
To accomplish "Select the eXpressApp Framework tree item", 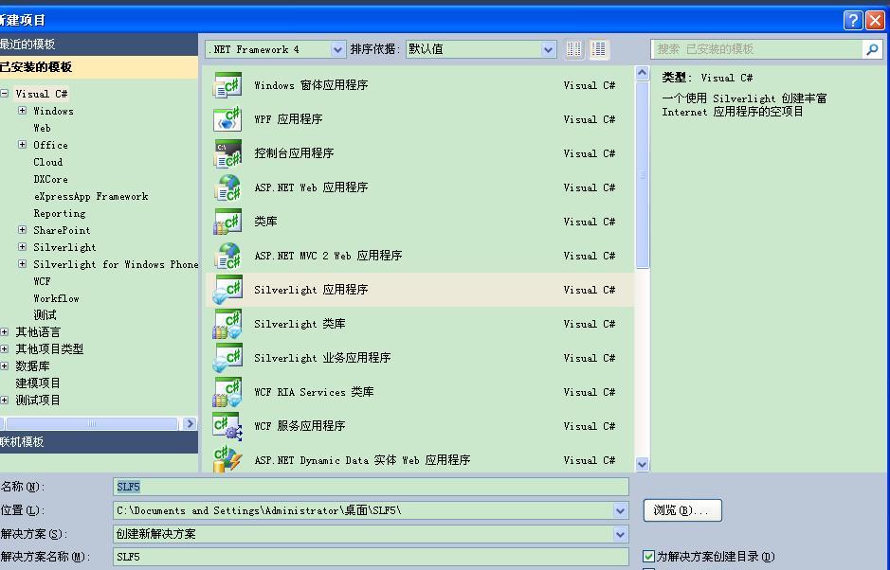I will click(91, 196).
